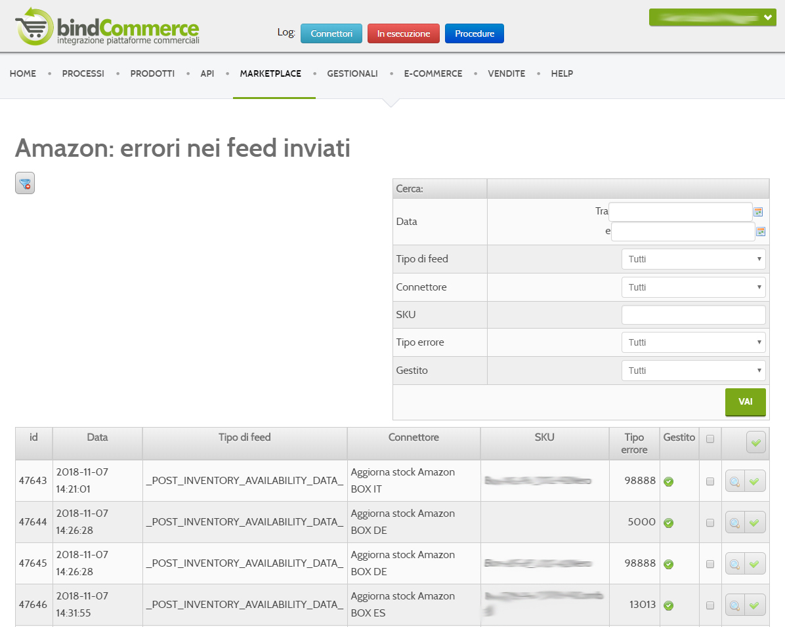Click Gestito green status icon row 47644
785x627 pixels.
point(668,523)
